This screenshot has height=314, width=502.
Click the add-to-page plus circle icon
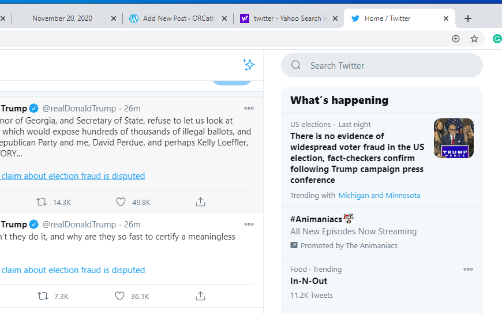(x=456, y=39)
